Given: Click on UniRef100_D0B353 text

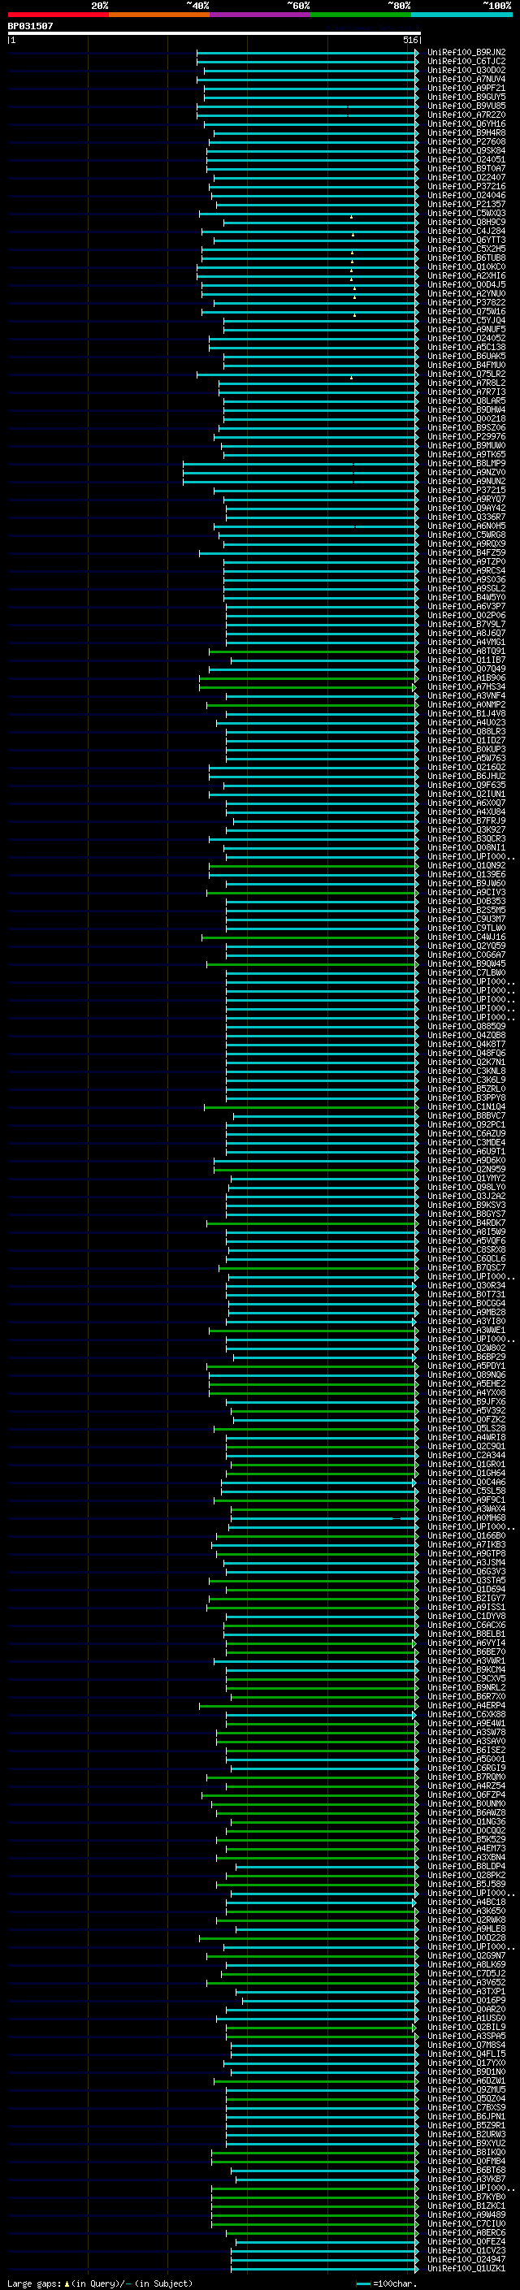Looking at the screenshot, I should 466,902.
